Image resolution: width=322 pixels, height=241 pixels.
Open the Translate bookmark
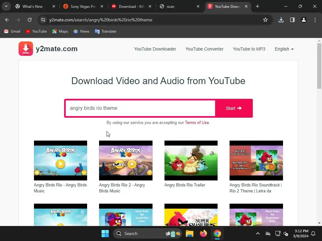point(106,31)
